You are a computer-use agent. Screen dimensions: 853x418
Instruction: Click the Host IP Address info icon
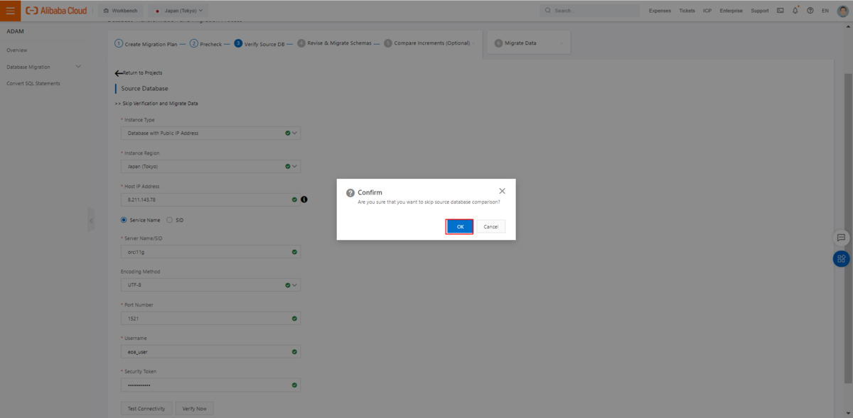pyautogui.click(x=304, y=199)
